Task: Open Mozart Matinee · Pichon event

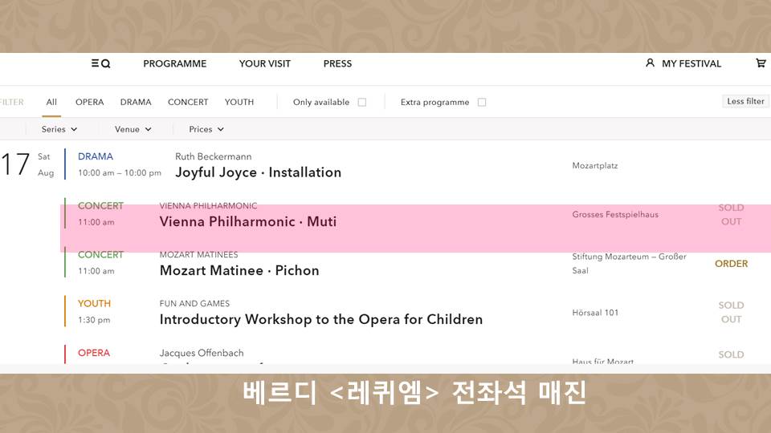Action: click(x=239, y=270)
